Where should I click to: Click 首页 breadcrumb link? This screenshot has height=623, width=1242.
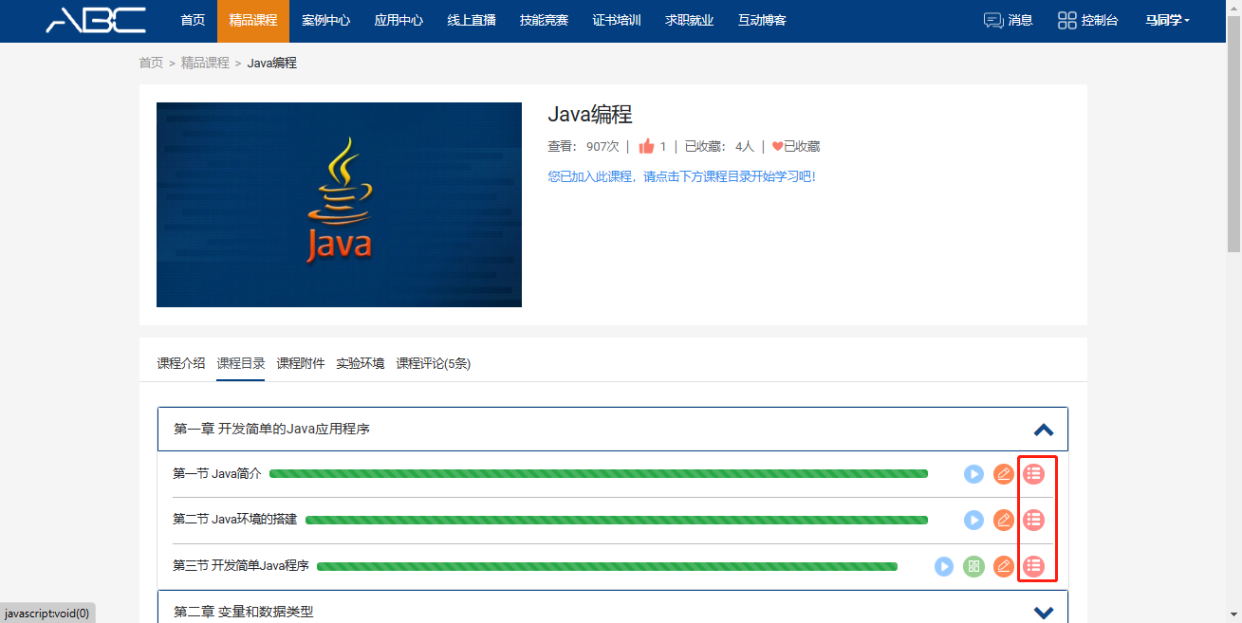[151, 63]
